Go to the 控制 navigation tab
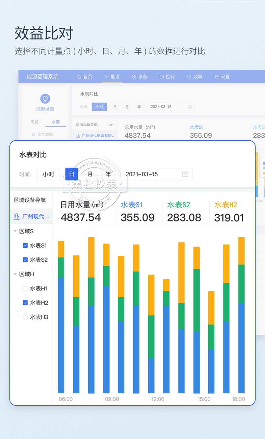This screenshot has height=439, width=265. pyautogui.click(x=167, y=77)
